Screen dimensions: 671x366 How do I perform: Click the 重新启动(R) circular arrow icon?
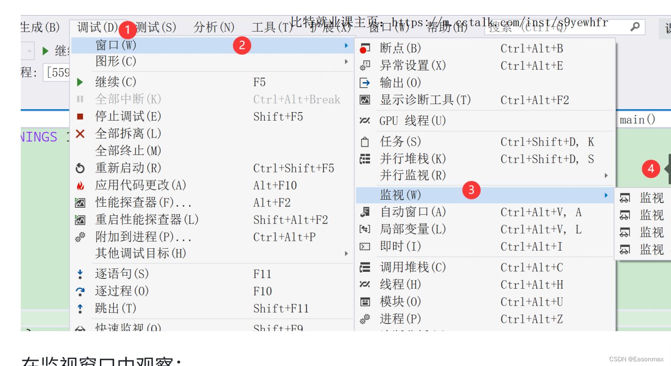point(80,168)
